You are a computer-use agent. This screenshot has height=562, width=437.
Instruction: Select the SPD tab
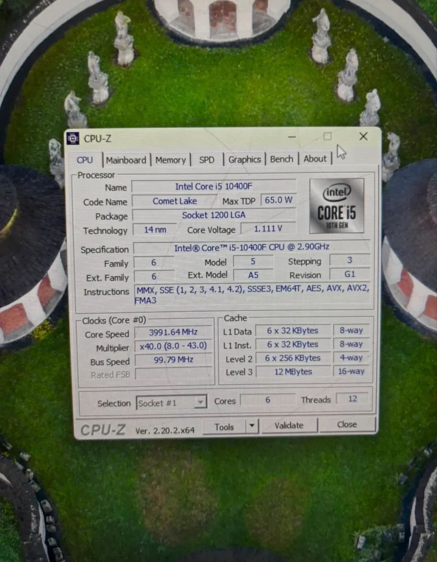tap(207, 160)
